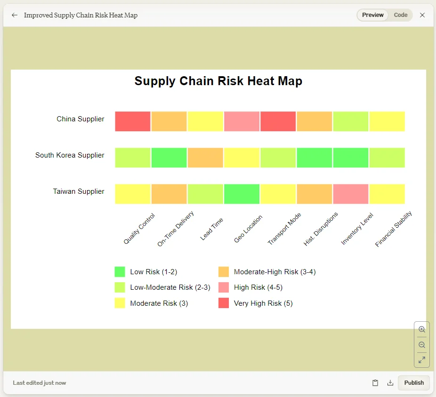Click the Moderate Risk (3) legend swatch

click(120, 303)
